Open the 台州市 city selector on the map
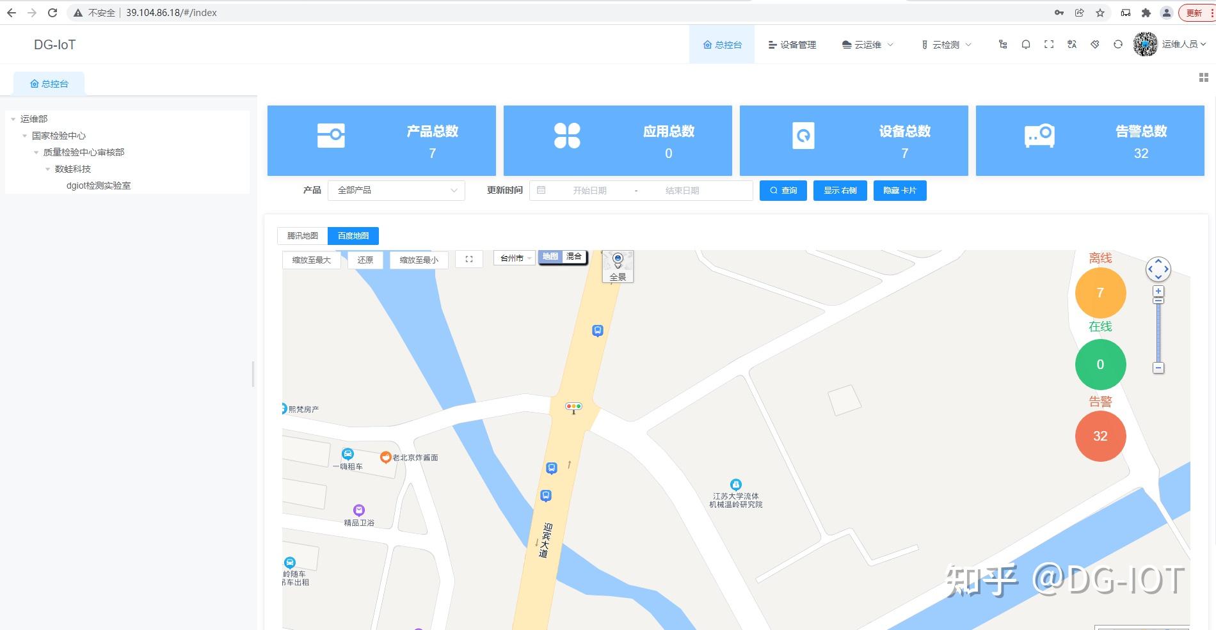Image resolution: width=1216 pixels, height=630 pixels. pyautogui.click(x=513, y=258)
